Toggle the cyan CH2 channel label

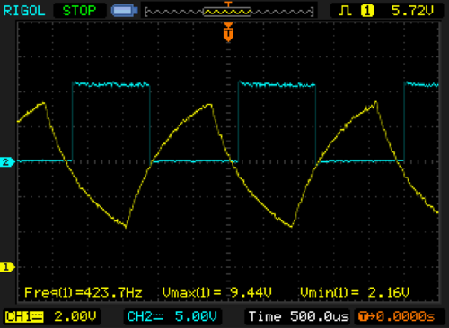[145, 316]
